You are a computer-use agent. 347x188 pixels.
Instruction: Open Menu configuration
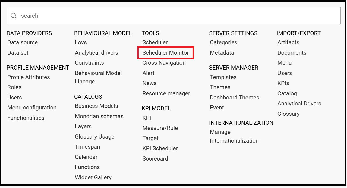point(32,108)
